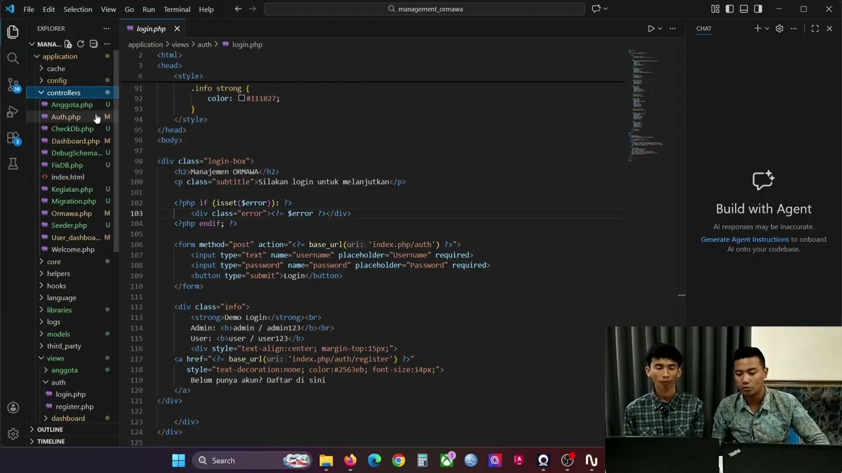Open the Accounts menu in the activity bar
The width and height of the screenshot is (842, 473).
coord(12,407)
